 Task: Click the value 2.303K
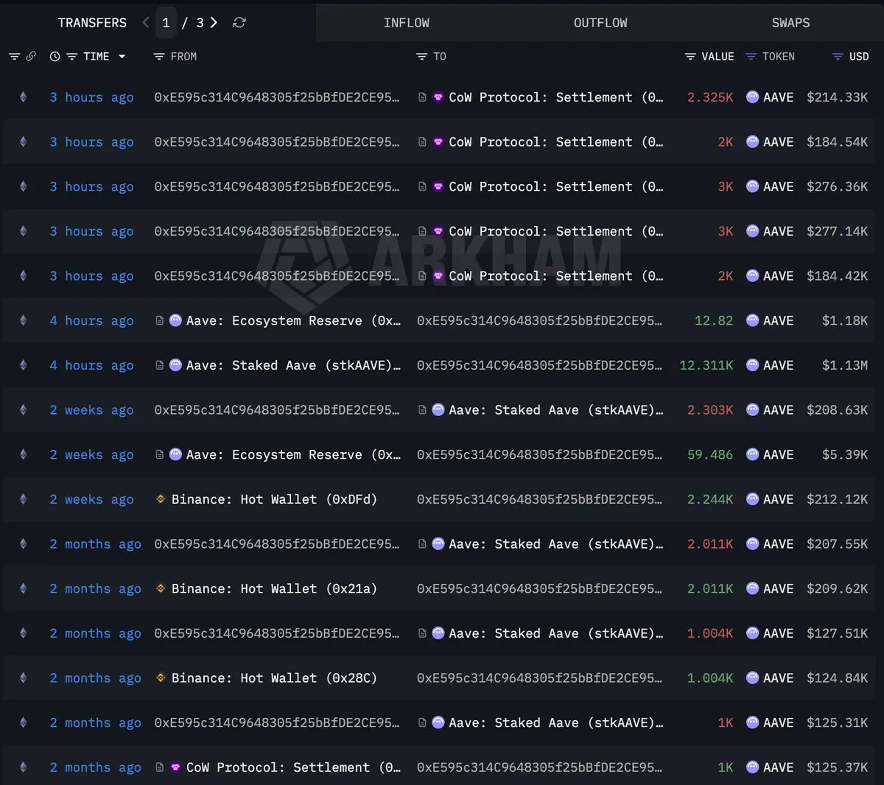(710, 410)
